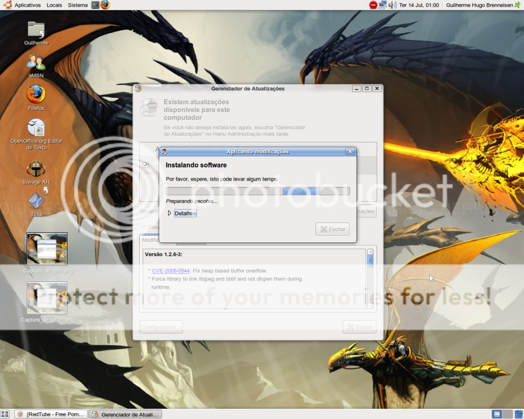Select the aMSN desktop icon
This screenshot has height=419, width=524.
(x=36, y=66)
